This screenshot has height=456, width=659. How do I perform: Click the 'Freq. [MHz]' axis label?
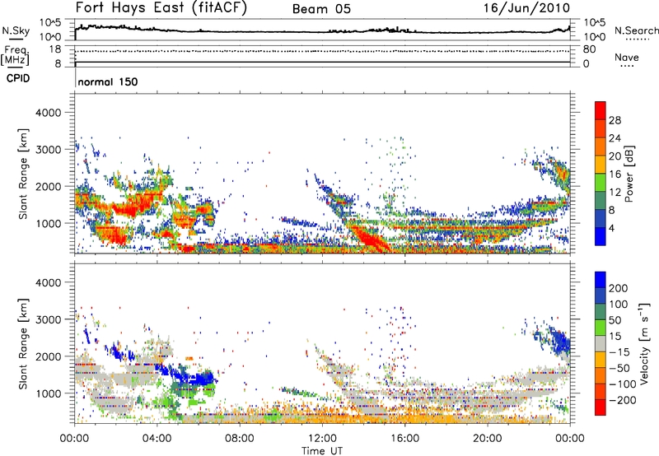pos(15,55)
